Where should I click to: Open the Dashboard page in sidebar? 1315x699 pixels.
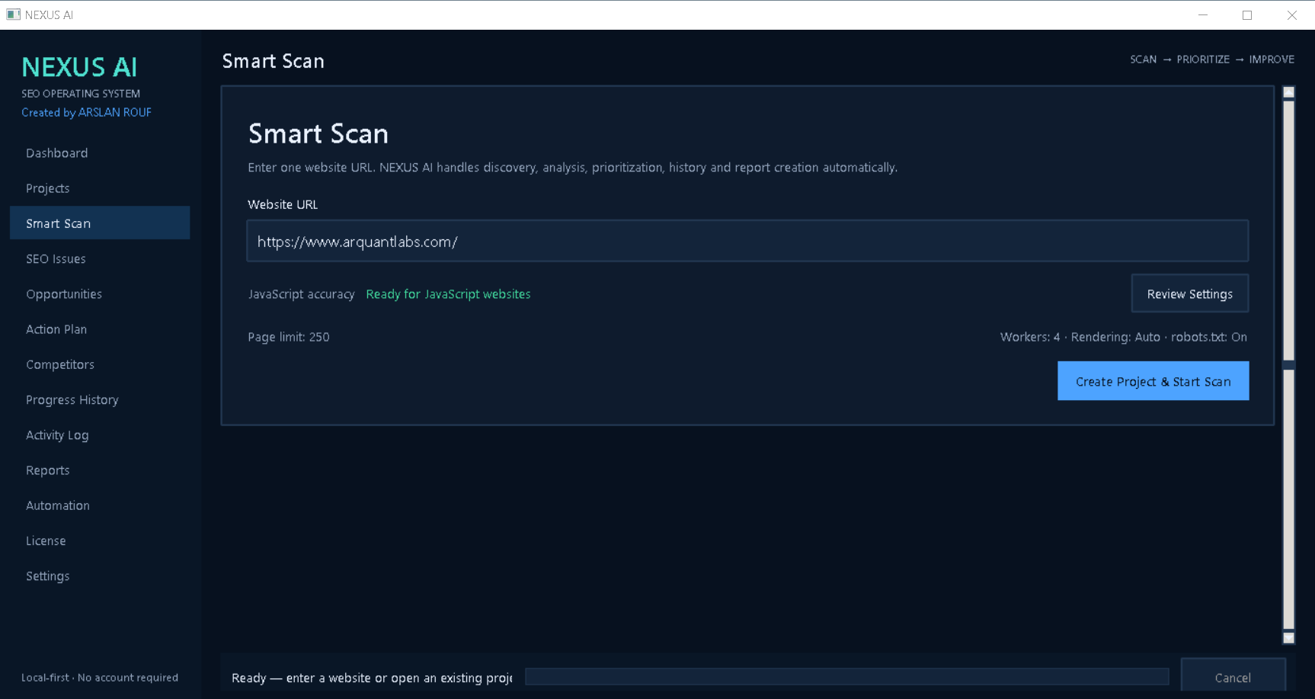100,153
